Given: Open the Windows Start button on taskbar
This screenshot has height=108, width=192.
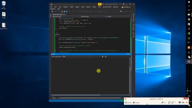Looking at the screenshot, I should (189, 2).
